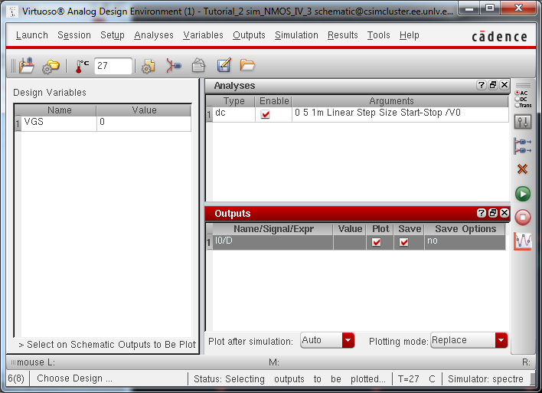Click the setup outputs sidebar icon
This screenshot has height=393, width=542.
point(523,146)
